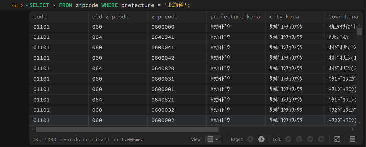Go to the next results page
This screenshot has height=147, width=366.
(261, 139)
